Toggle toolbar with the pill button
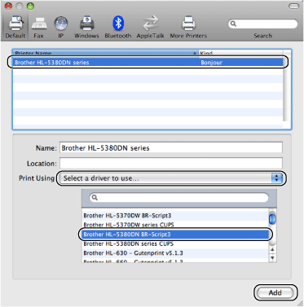304x307 pixels. pyautogui.click(x=293, y=6)
